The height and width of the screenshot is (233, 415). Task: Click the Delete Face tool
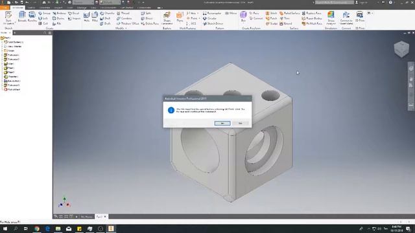[x=150, y=23]
